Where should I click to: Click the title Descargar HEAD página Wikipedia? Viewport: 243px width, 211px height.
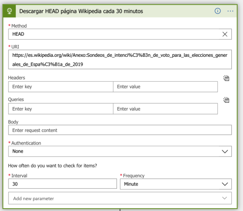[x=81, y=11]
